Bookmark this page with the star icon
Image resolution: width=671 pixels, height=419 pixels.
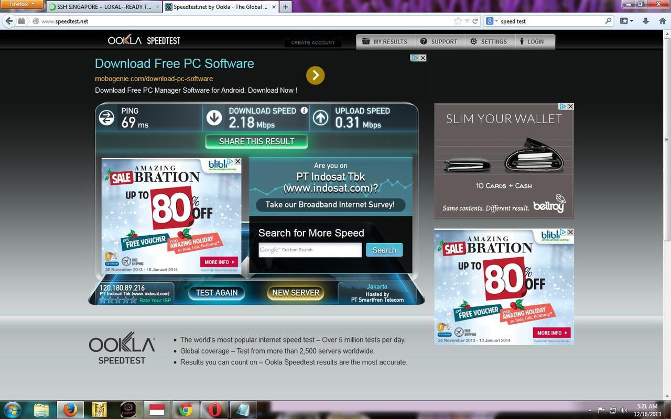point(458,21)
